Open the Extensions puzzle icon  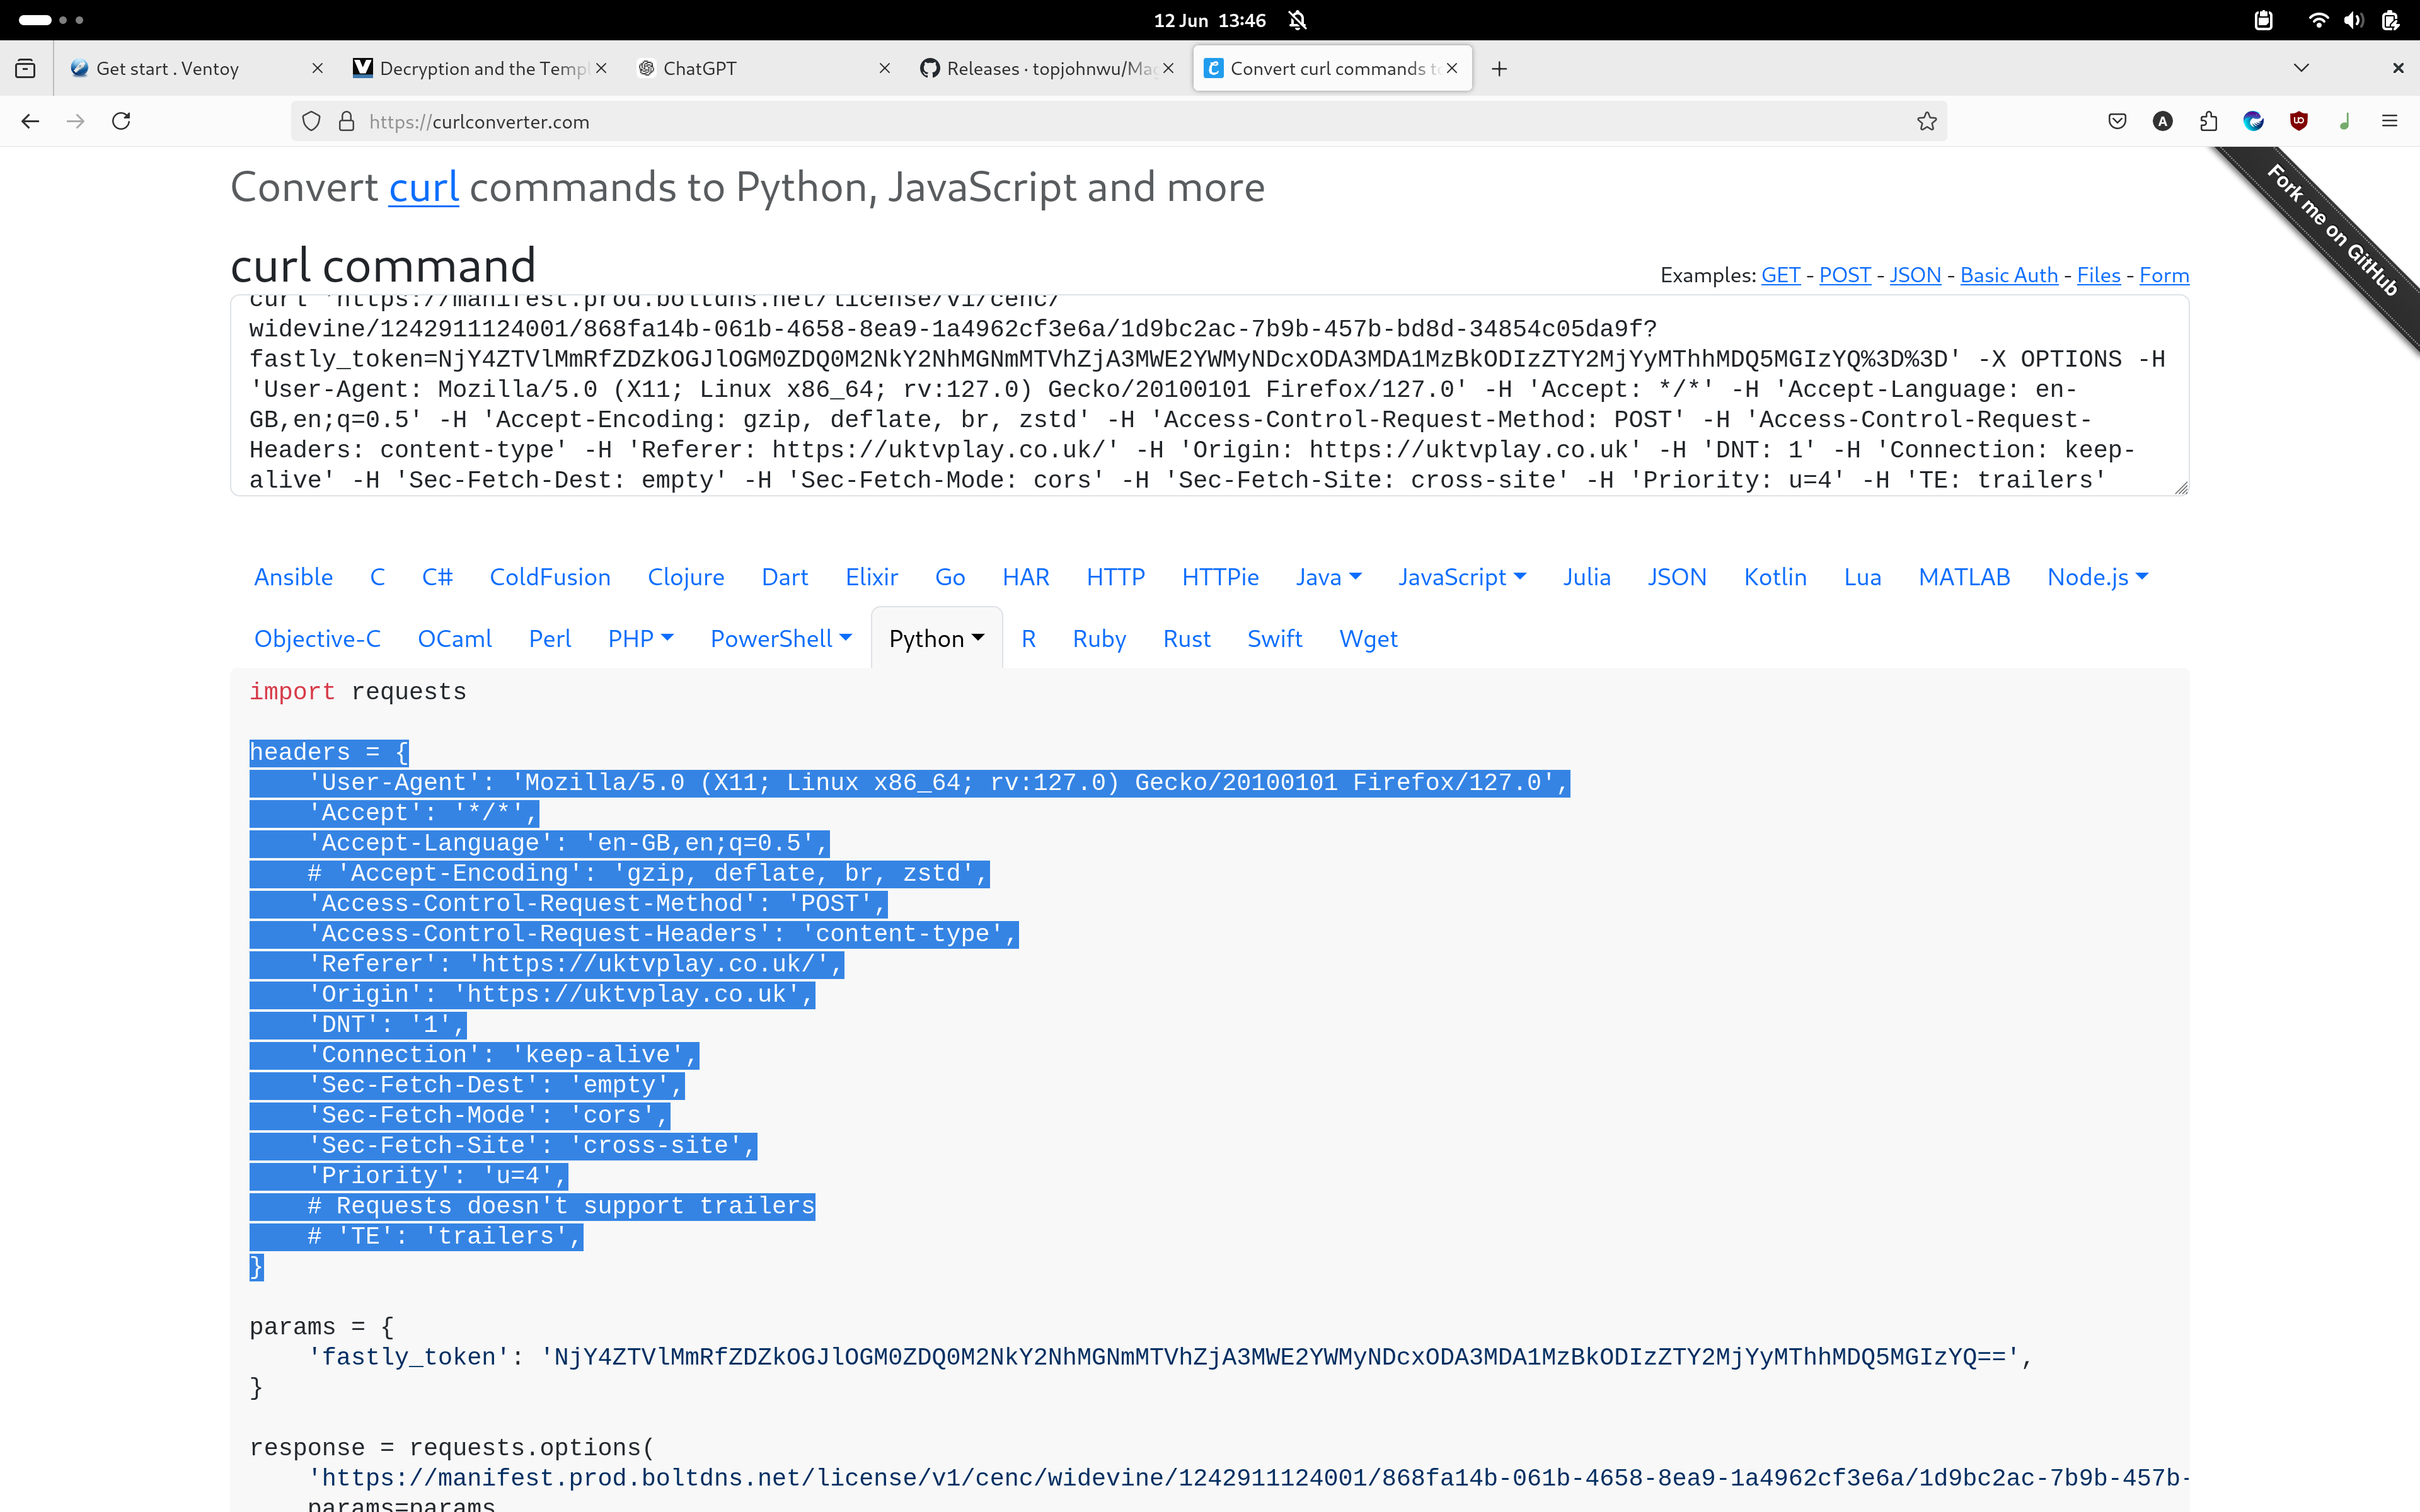[x=2208, y=122]
